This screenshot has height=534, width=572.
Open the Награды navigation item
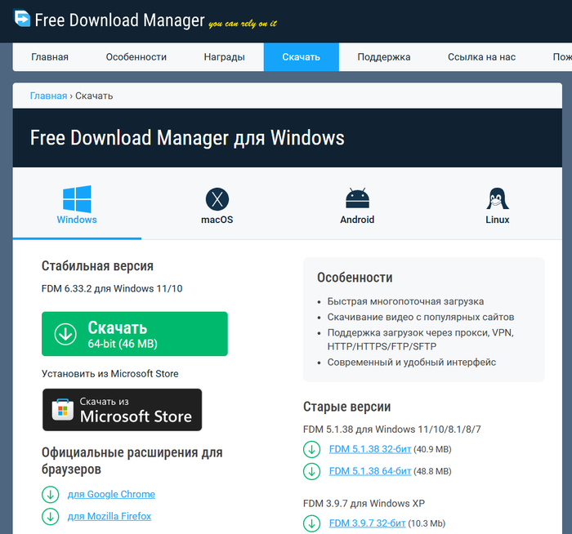tap(225, 57)
